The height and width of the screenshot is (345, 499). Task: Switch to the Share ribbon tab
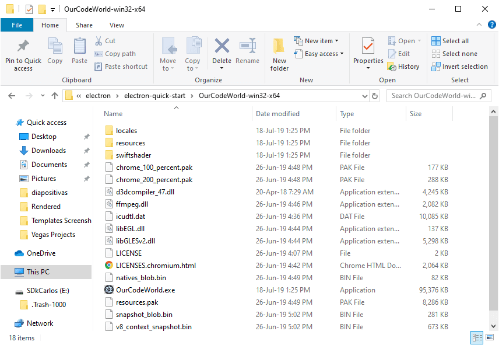point(84,25)
